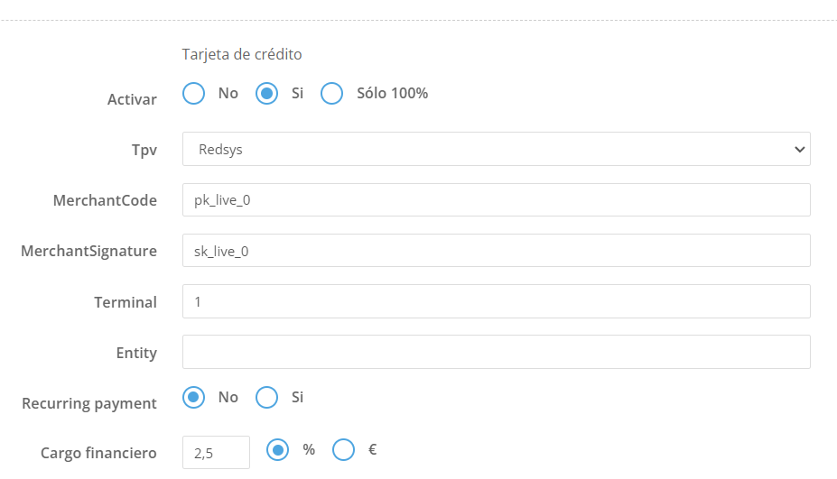Click the 'Tarjeta de crédito' heading text
The image size is (837, 479).
point(242,55)
